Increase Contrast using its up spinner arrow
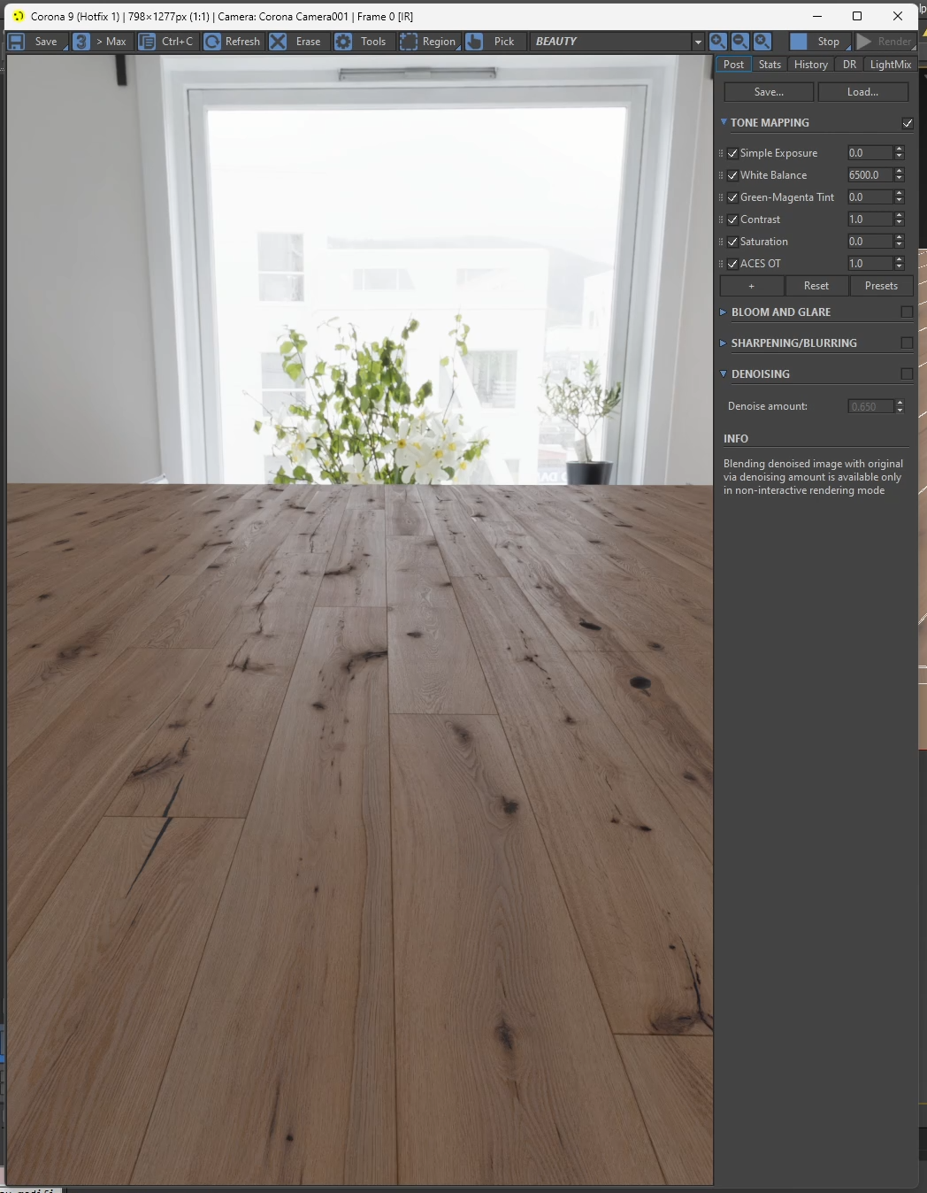Viewport: 927px width, 1193px height. coord(900,215)
